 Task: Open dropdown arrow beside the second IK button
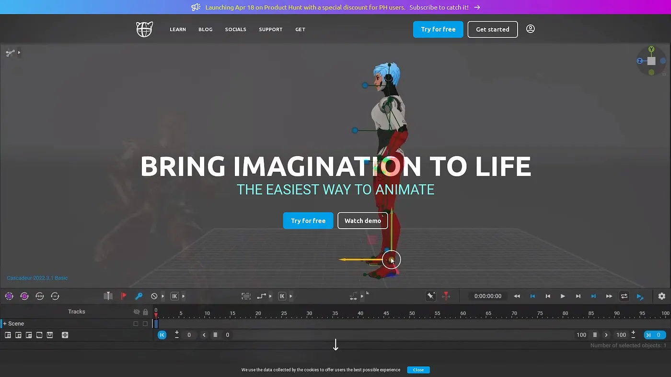pos(291,296)
